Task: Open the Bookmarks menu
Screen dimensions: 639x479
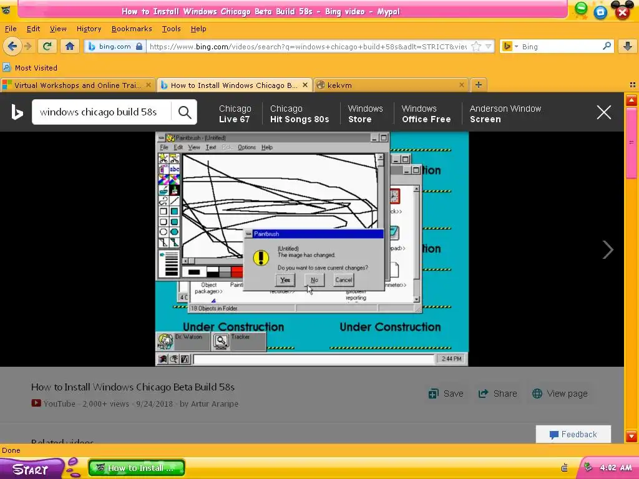Action: point(132,29)
